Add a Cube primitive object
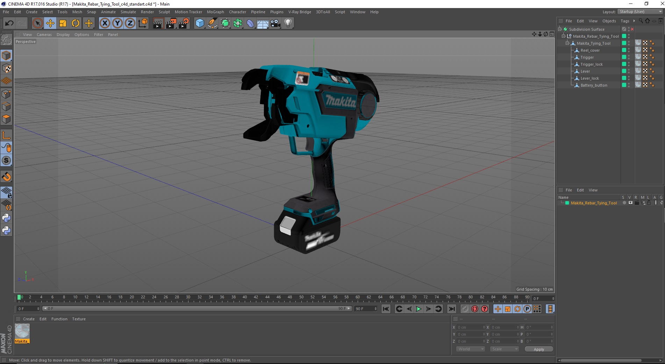The width and height of the screenshot is (665, 364). [200, 23]
